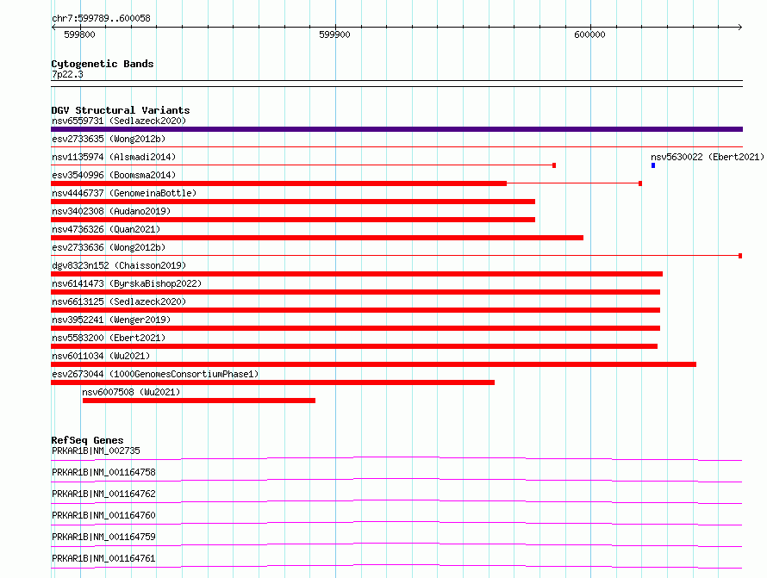Open esv3540996 (Boomsma2014) label
The height and width of the screenshot is (578, 767).
pos(114,175)
